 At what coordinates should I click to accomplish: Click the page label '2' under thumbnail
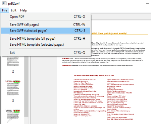coord(13,71)
